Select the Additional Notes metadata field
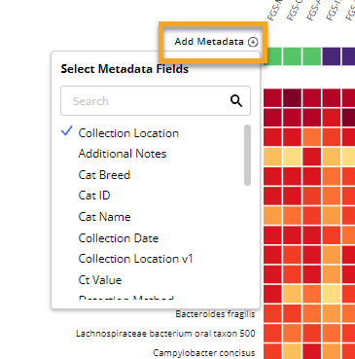This screenshot has height=359, width=355. pos(123,154)
